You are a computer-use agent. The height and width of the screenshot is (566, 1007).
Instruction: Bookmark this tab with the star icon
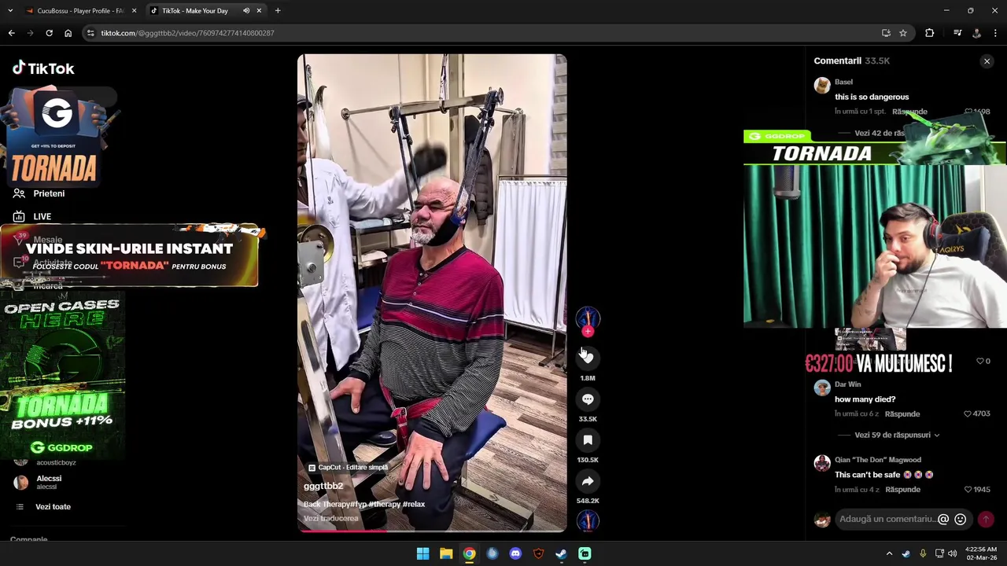pos(903,33)
